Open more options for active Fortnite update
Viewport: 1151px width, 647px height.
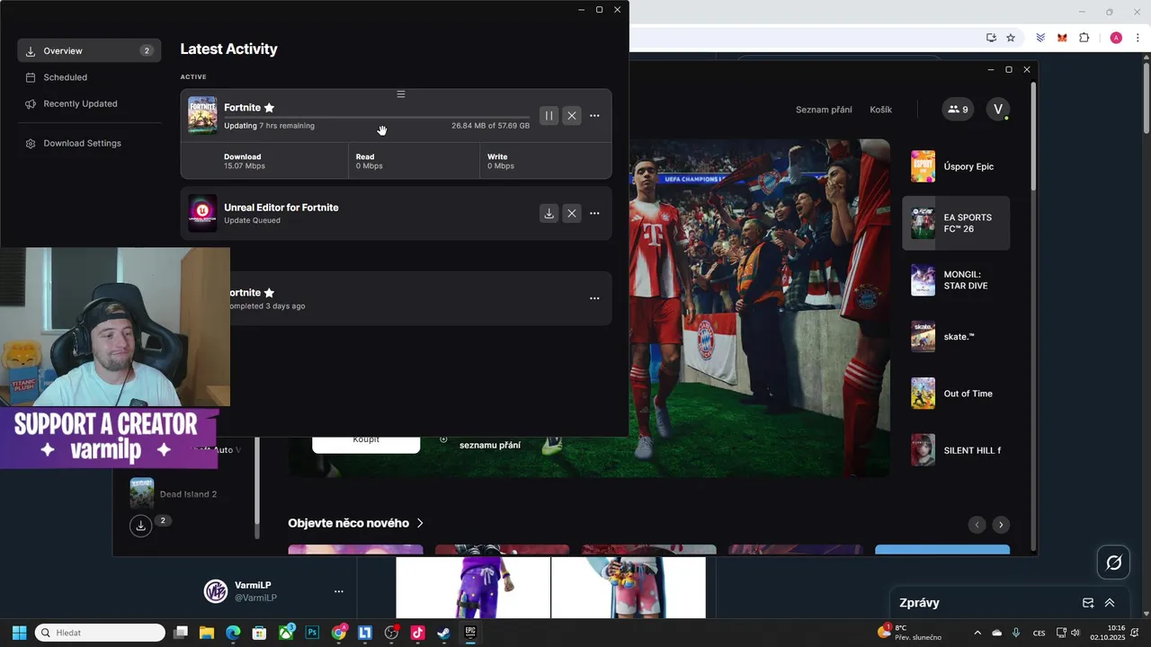(594, 116)
